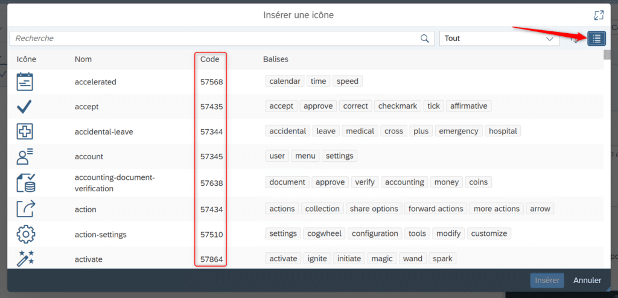Click code 57864
618x298 pixels.
[212, 259]
